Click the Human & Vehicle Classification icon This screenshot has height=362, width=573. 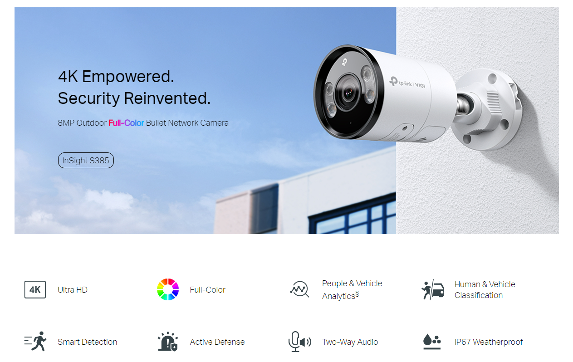point(432,289)
